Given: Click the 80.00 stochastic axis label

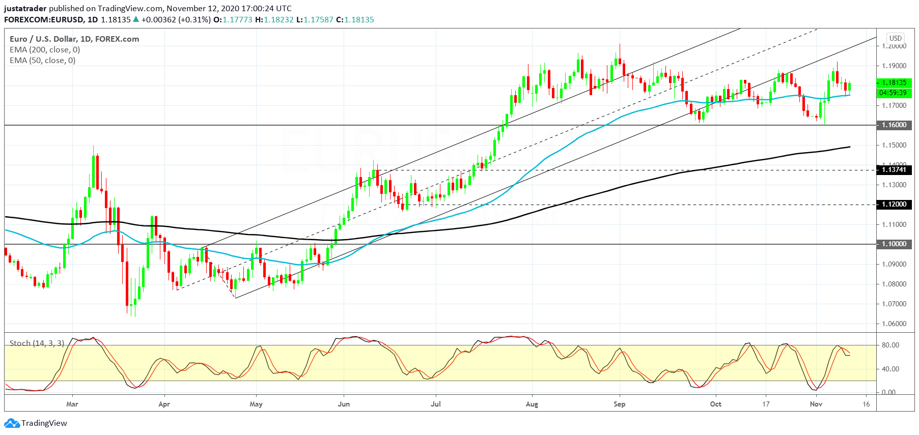Looking at the screenshot, I should click(890, 345).
